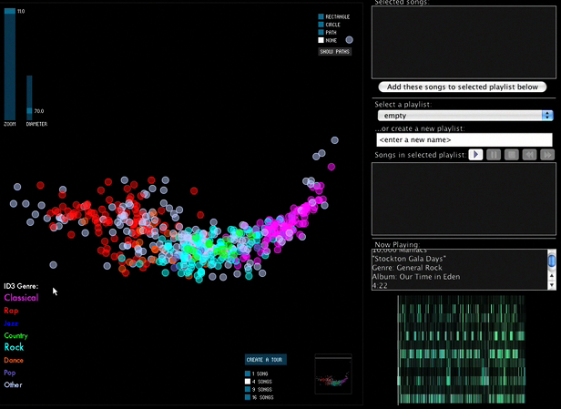This screenshot has height=409, width=561.
Task: Click the "Album: Our Time in Eden" line
Action: tap(416, 277)
